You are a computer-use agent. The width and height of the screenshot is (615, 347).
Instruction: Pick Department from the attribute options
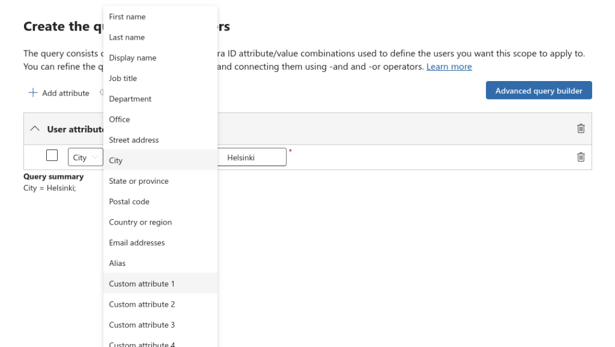pos(160,99)
